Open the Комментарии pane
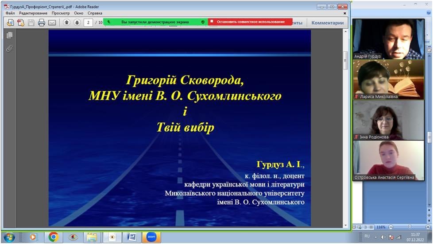Viewport: 433px width, 244px height. (x=328, y=23)
